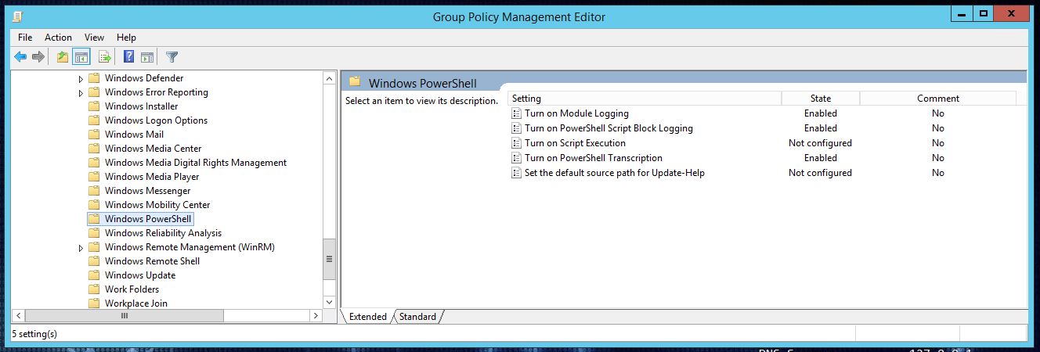Click Not configured state for Update-Help path
This screenshot has width=1040, height=352.
[820, 173]
